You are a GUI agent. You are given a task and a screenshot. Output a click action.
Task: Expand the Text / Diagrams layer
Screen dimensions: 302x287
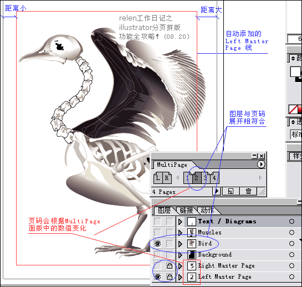pyautogui.click(x=180, y=222)
